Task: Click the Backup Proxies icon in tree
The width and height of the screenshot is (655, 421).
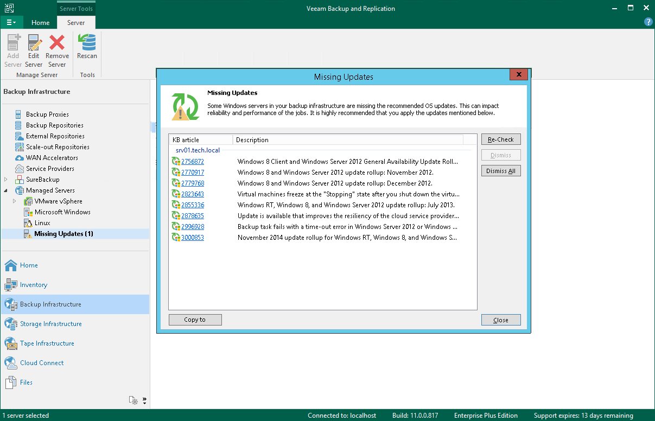Action: tap(20, 114)
